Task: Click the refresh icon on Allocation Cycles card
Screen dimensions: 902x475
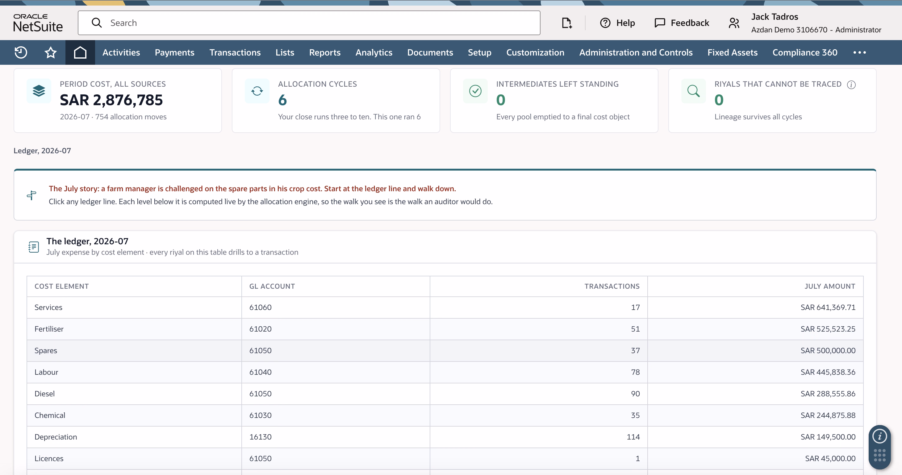Action: 257,91
